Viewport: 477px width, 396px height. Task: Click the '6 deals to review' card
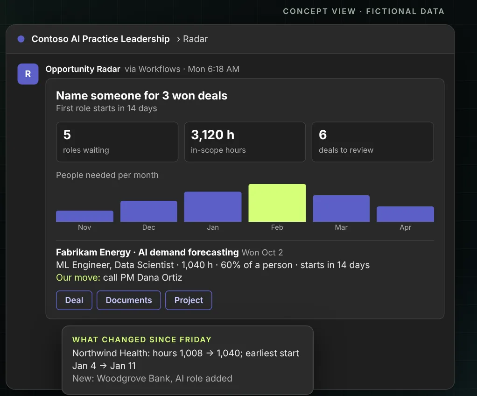(x=372, y=142)
